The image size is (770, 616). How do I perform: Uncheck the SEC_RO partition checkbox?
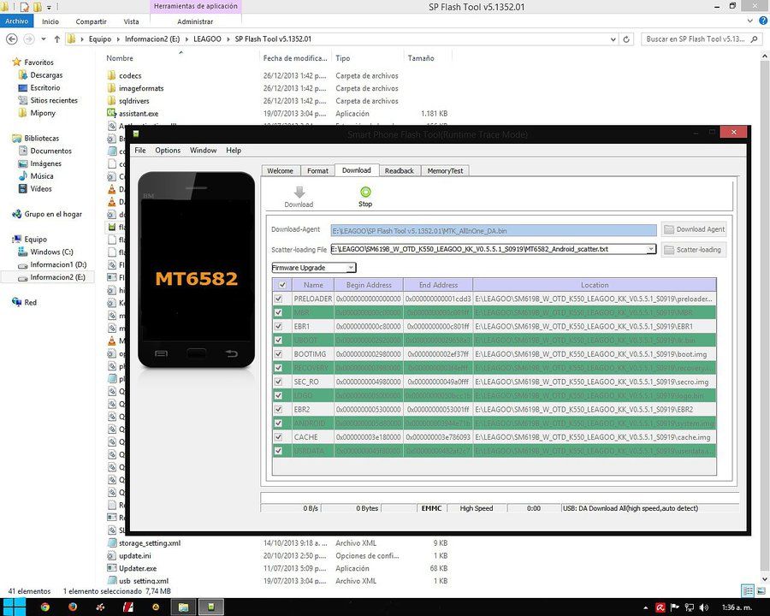pyautogui.click(x=278, y=382)
